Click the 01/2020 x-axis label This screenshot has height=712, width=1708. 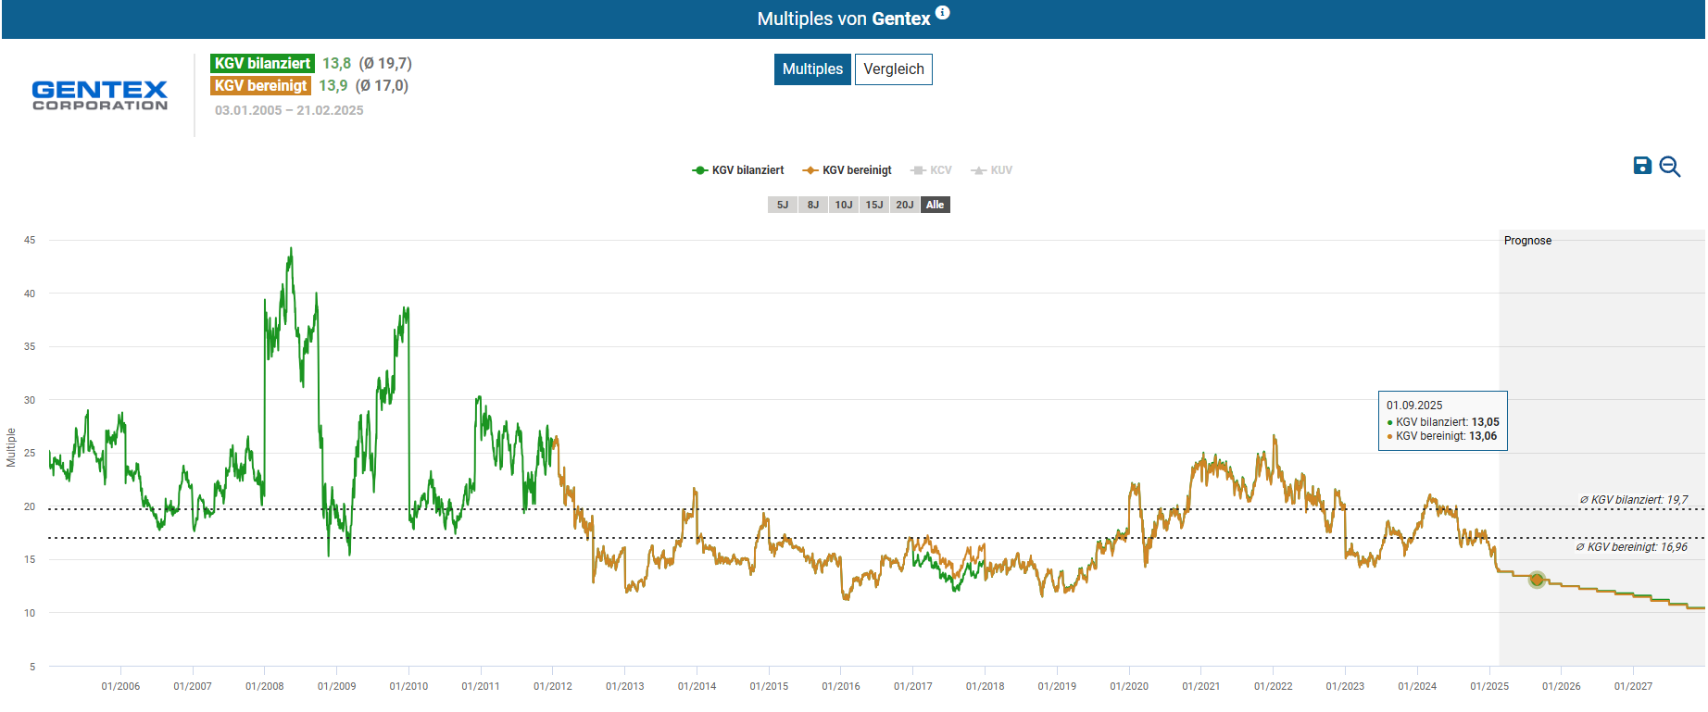tap(1129, 686)
